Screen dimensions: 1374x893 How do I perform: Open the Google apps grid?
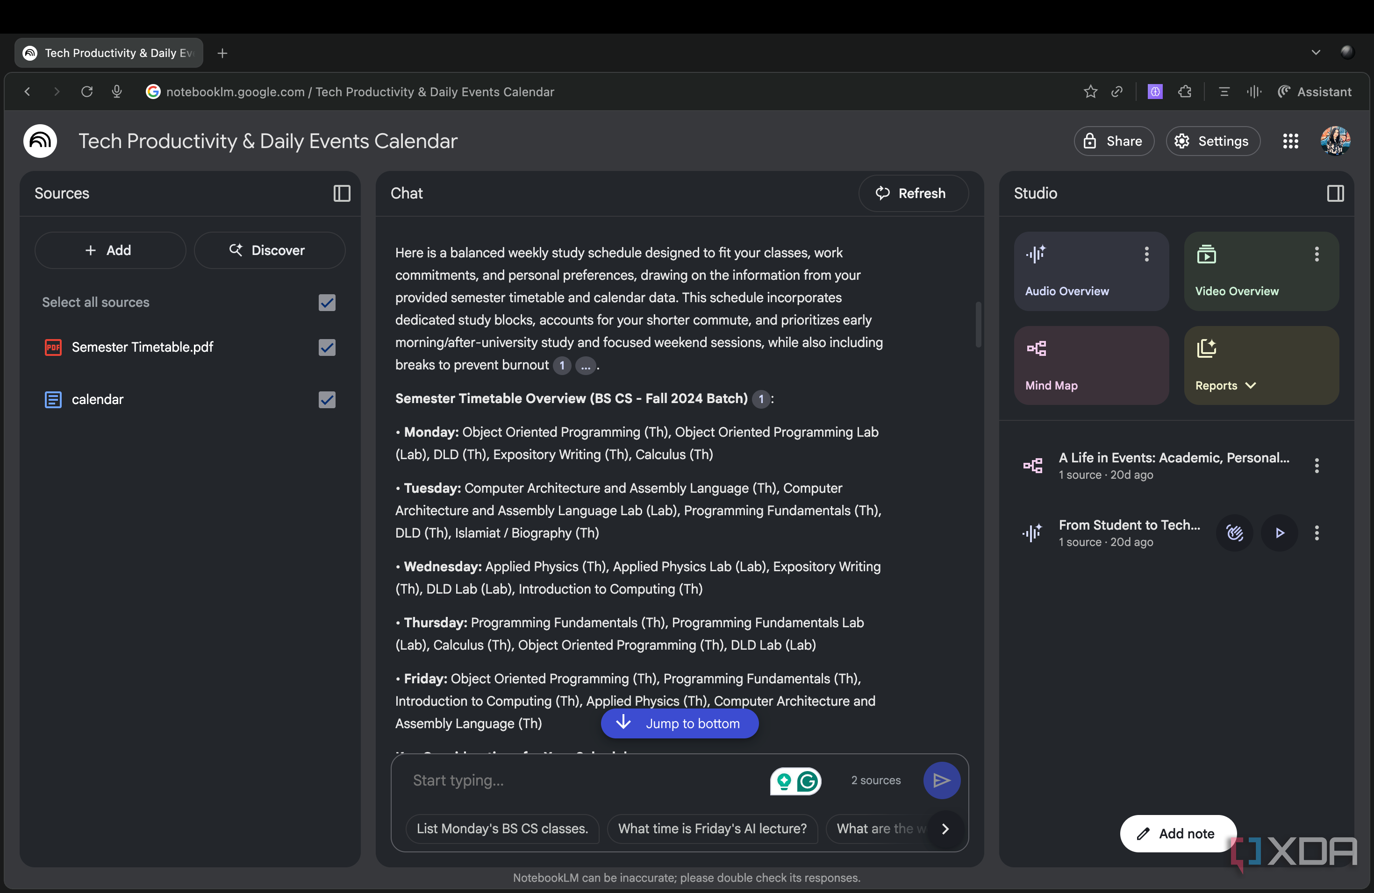(1290, 141)
